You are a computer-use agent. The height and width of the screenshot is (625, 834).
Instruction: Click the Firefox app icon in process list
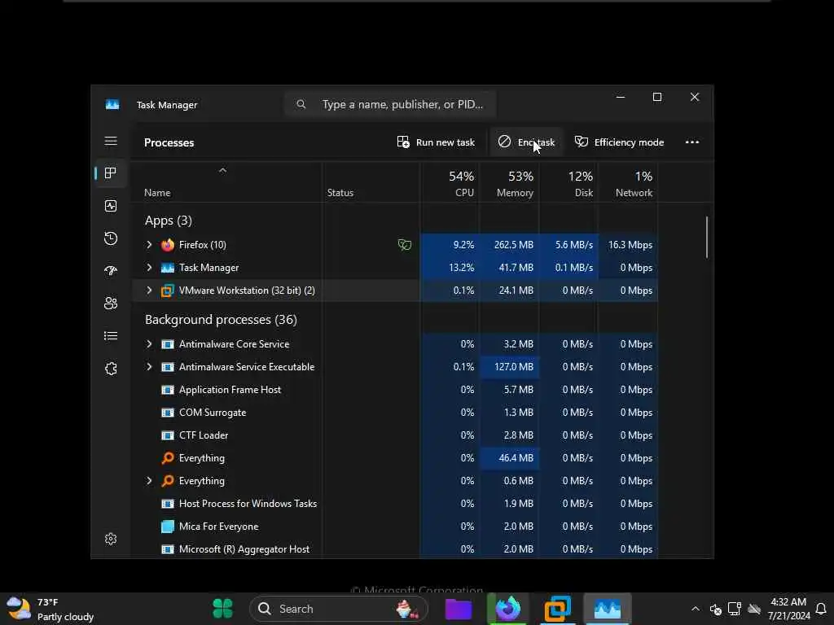pos(168,245)
